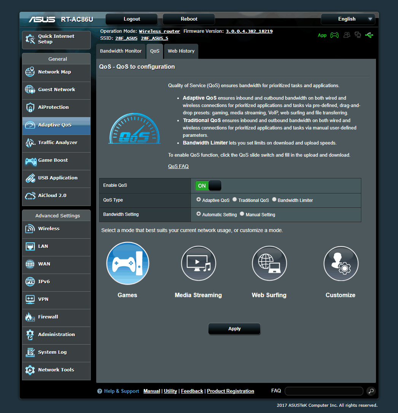Click the Firewall flame icon
398x413 pixels.
pyautogui.click(x=30, y=317)
